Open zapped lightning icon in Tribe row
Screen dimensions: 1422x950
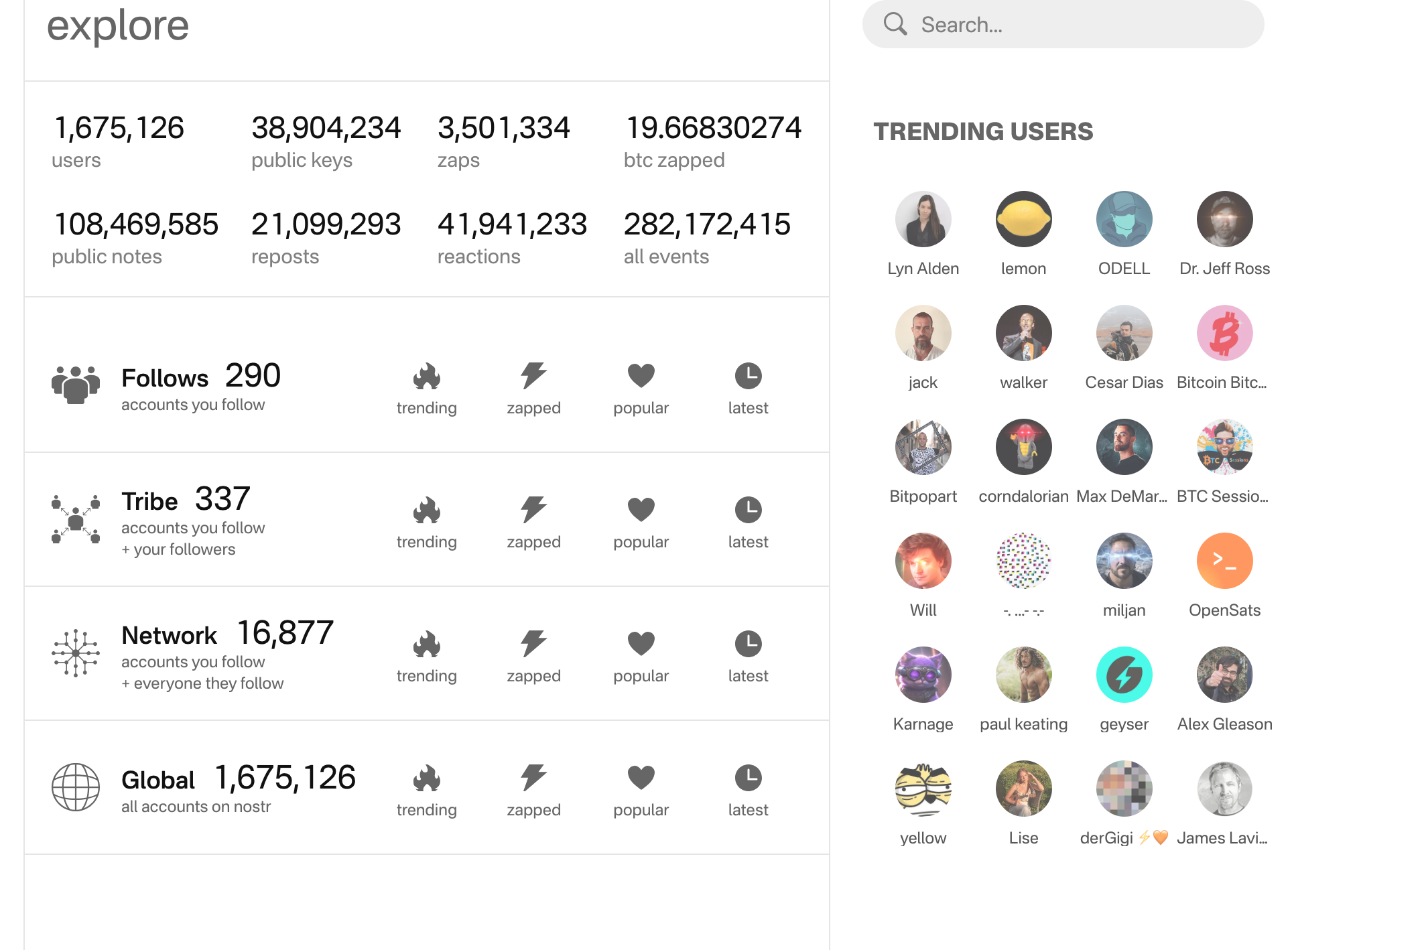click(533, 510)
